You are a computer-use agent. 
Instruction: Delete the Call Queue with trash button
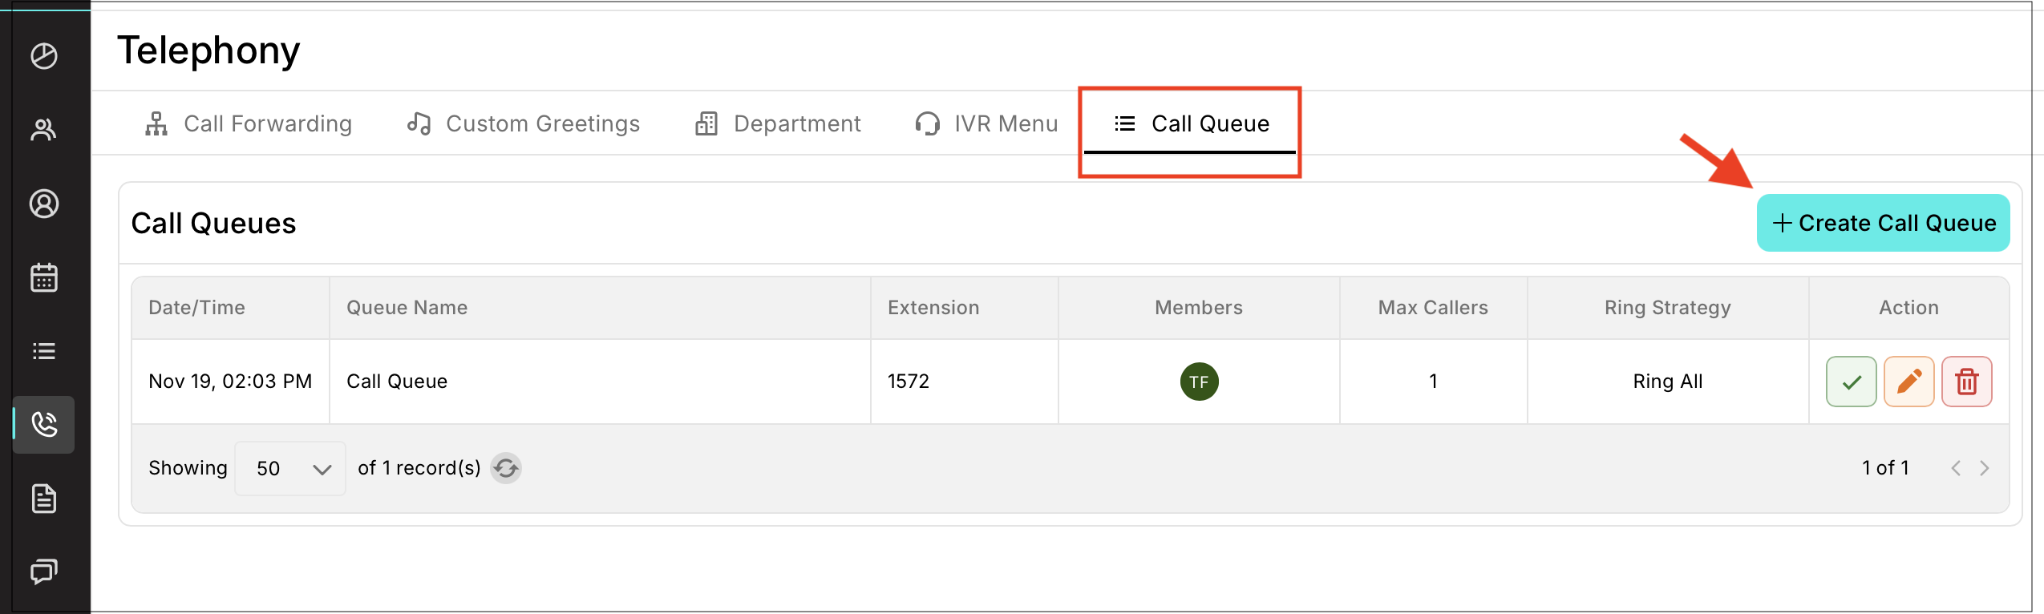click(1966, 382)
